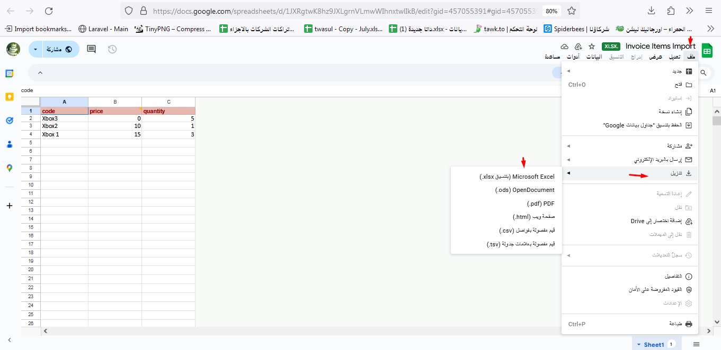This screenshot has height=350, width=721.
Task: Select add shortcut to Drive option
Action: point(630,221)
